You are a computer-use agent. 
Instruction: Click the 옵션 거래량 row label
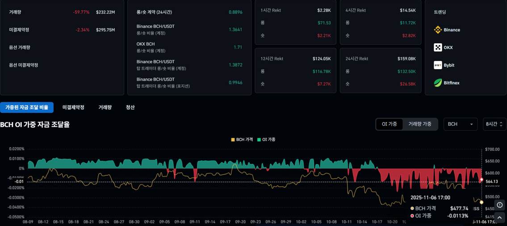tap(20, 47)
